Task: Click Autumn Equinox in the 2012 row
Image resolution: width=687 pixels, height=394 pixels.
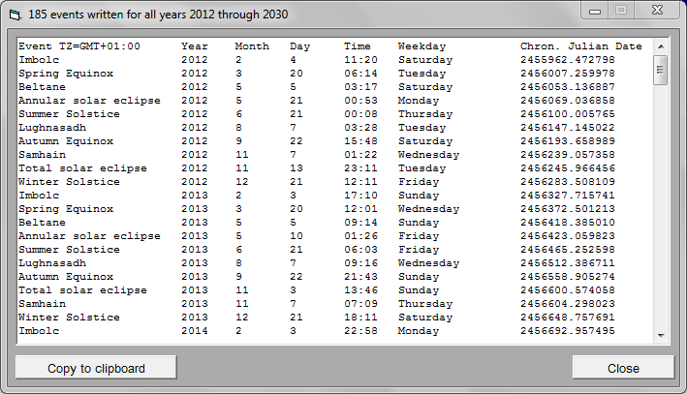Action: 66,141
